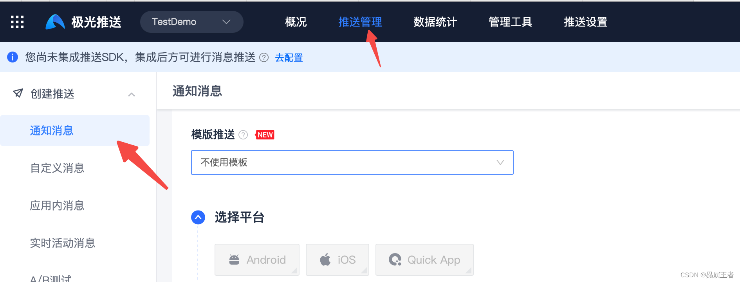The image size is (740, 282).
Task: Click the blue info icon in banner
Action: pos(13,57)
